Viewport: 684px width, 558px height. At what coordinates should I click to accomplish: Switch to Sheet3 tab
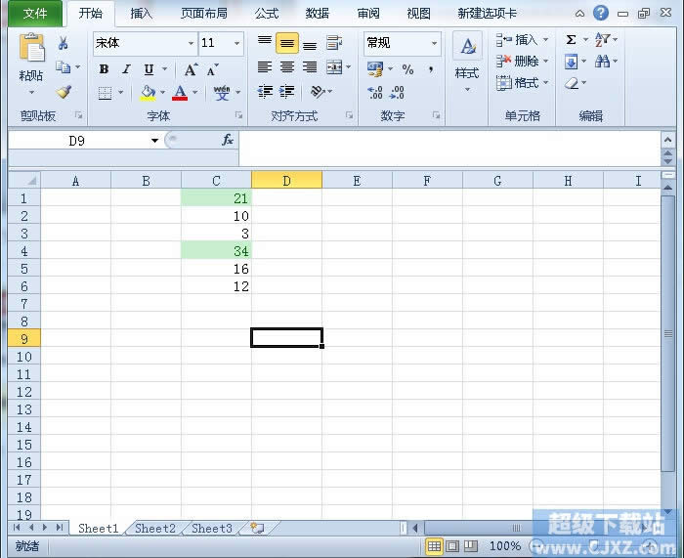tap(212, 529)
